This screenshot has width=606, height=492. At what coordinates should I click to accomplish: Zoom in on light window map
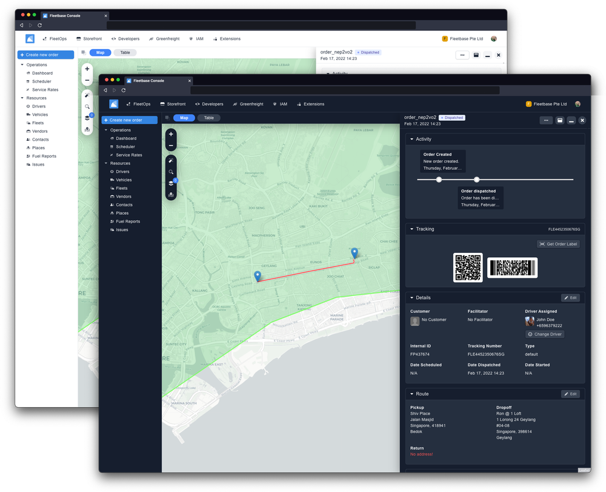point(87,69)
